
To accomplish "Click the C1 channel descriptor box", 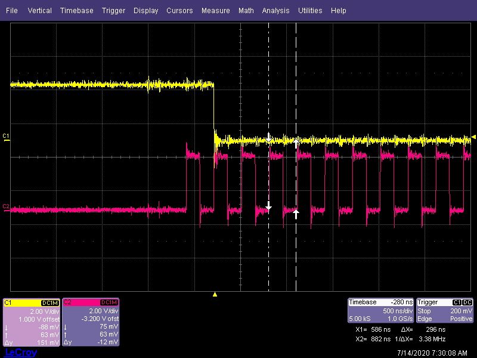I will click(x=32, y=322).
